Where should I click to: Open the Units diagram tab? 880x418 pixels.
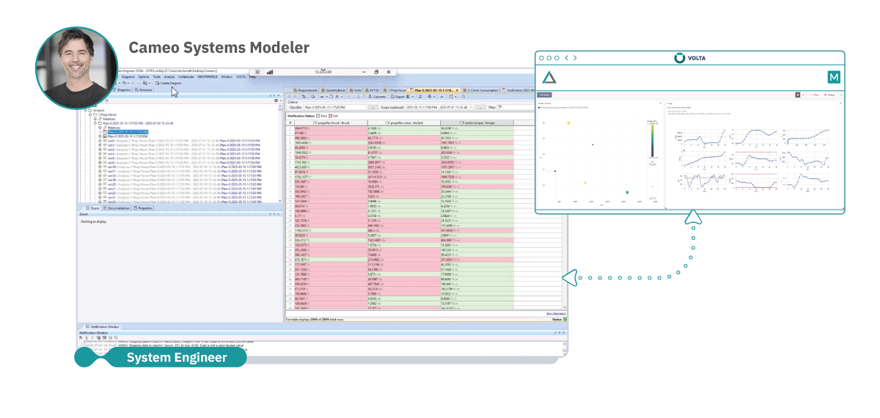[356, 90]
